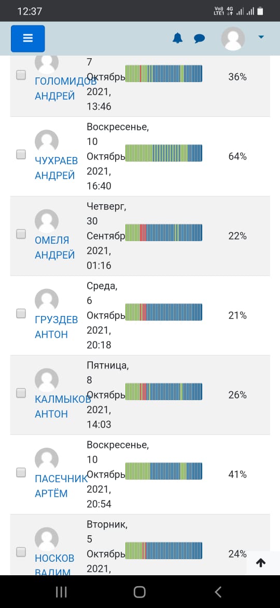
Task: Click ГРУЗДЕВ АНТОН avatar picture
Action: tap(47, 300)
